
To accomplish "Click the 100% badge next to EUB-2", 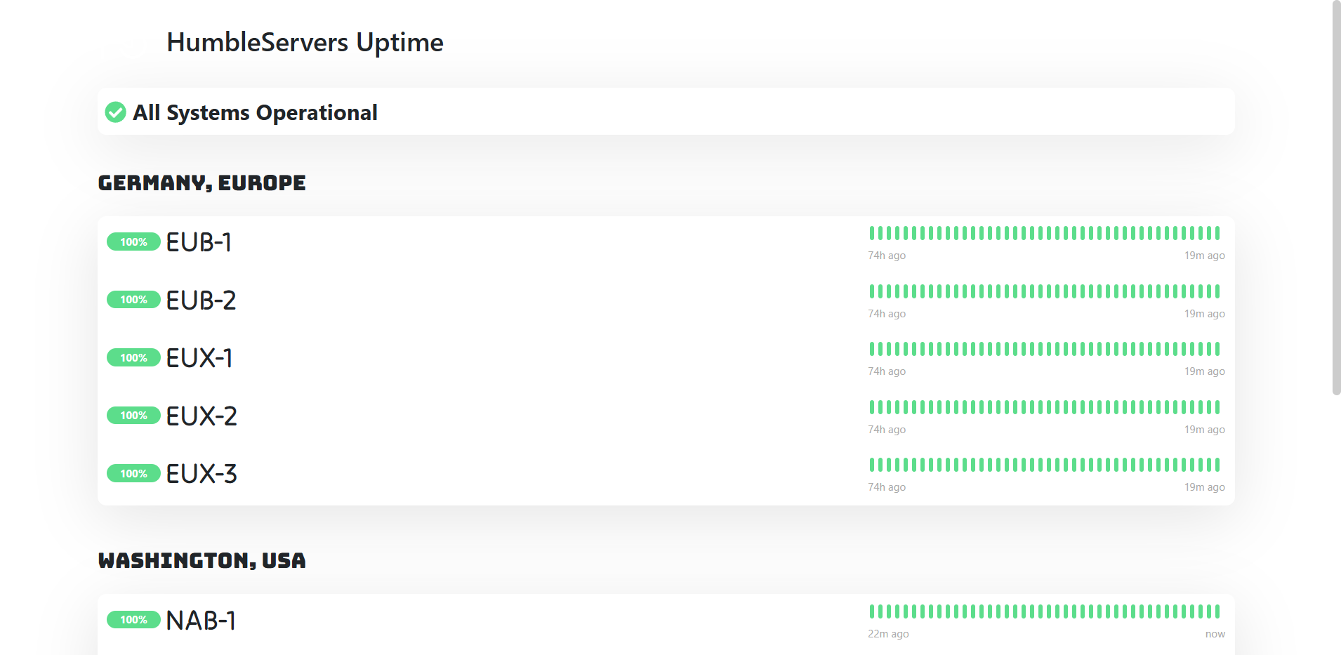I will coord(133,300).
